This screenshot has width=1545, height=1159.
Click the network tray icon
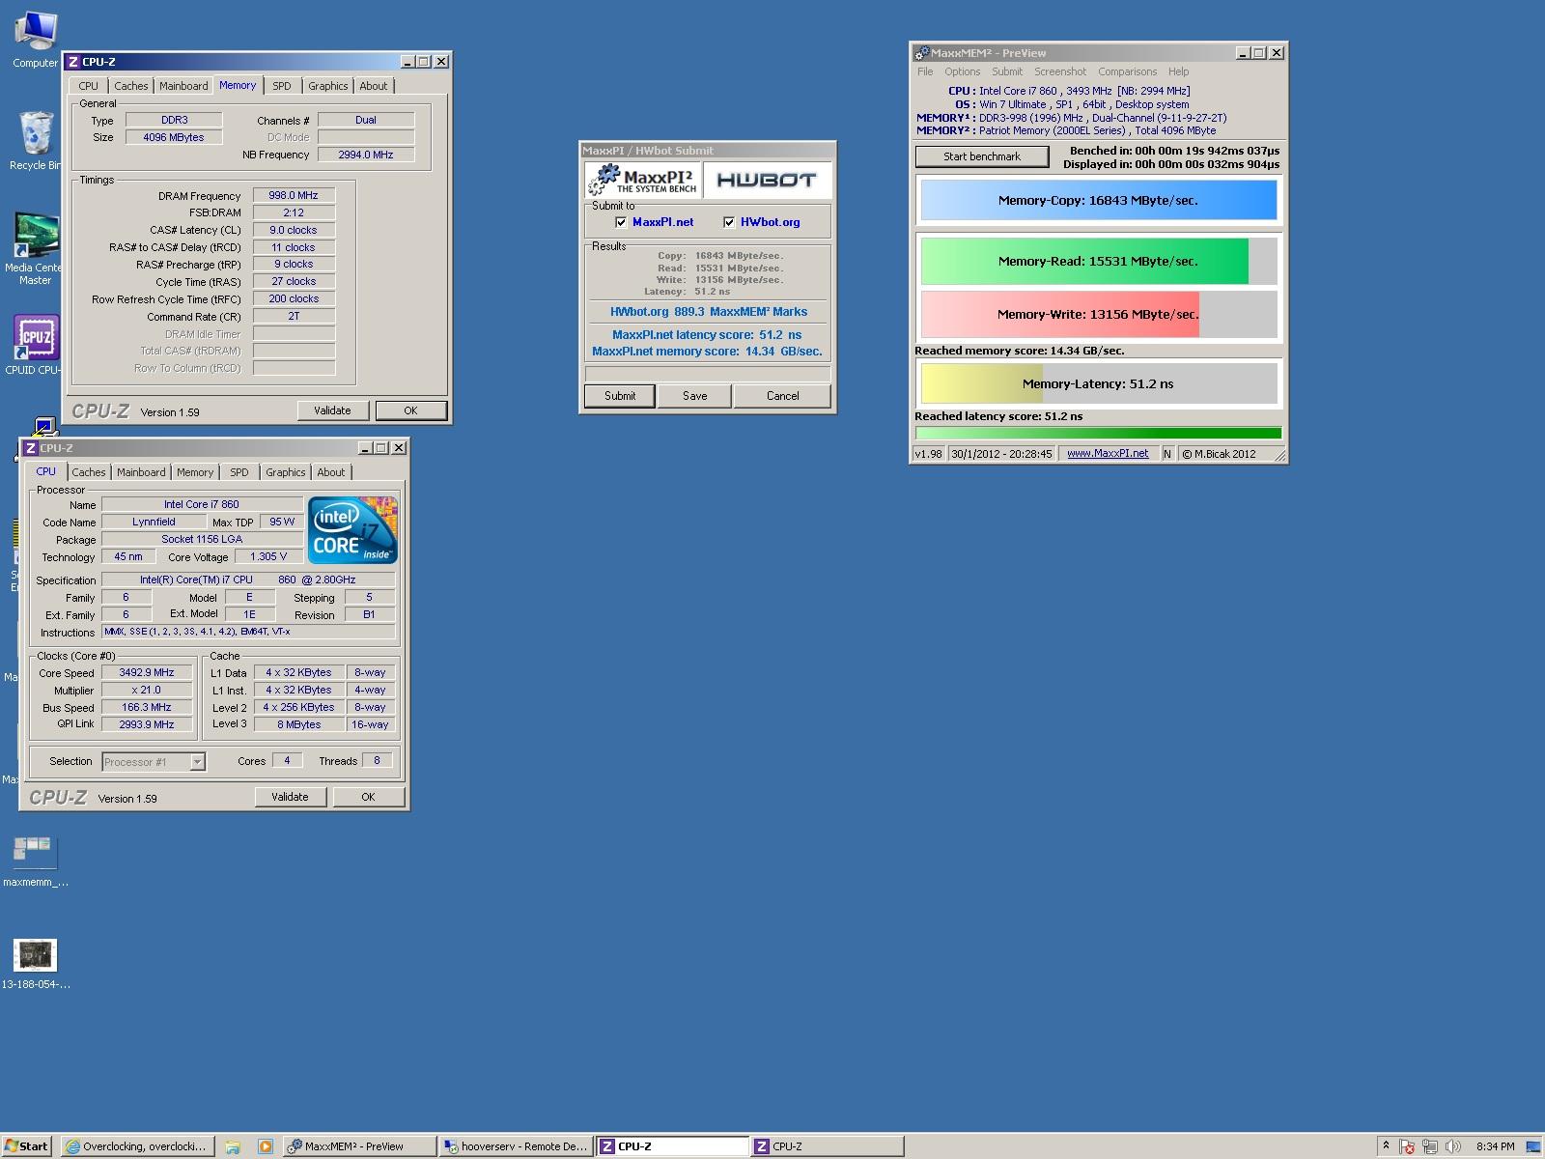pyautogui.click(x=1430, y=1146)
